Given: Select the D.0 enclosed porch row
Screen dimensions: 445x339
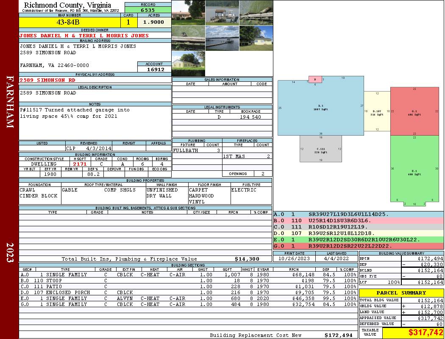Looking at the screenshot, I should pos(186,292).
